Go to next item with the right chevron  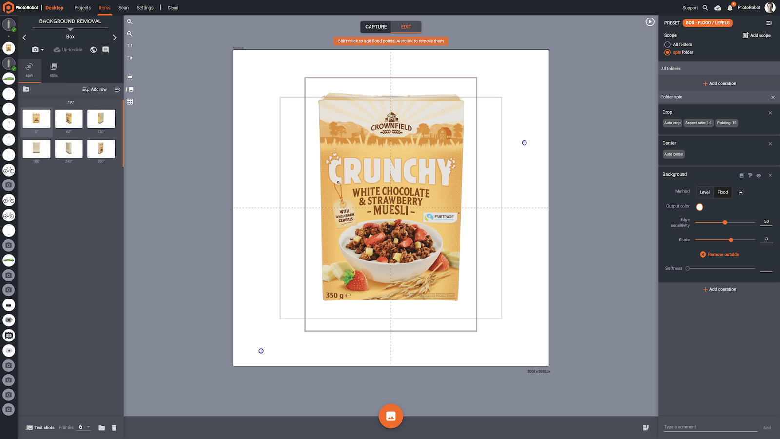coord(115,37)
